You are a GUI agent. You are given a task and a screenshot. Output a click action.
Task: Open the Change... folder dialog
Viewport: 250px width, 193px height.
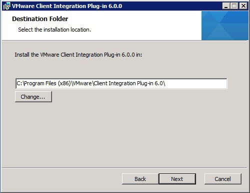(33, 97)
